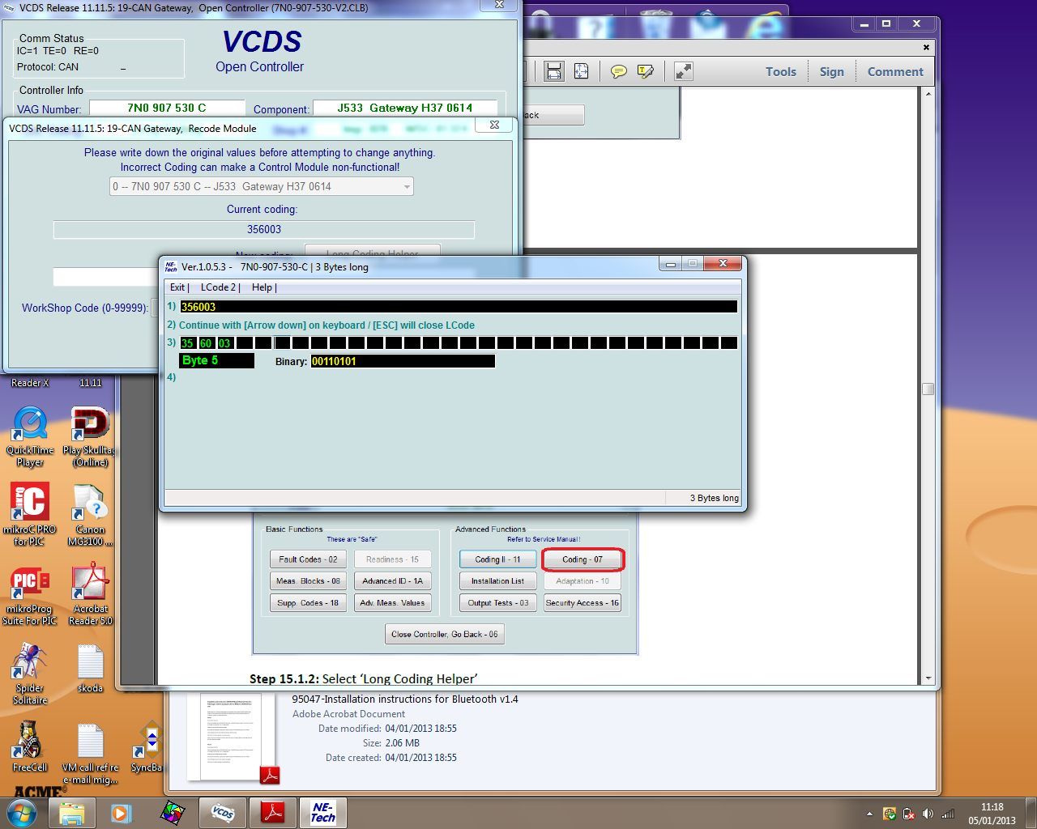The image size is (1037, 829).
Task: Open the Comment pane in Adobe Reader
Action: 895,71
